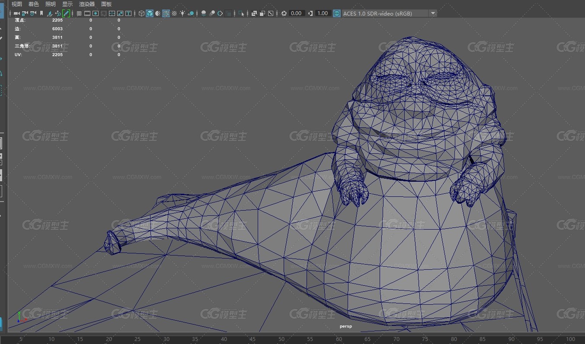Image resolution: width=585 pixels, height=344 pixels.
Task: Click the Gamma icon
Action: [310, 13]
